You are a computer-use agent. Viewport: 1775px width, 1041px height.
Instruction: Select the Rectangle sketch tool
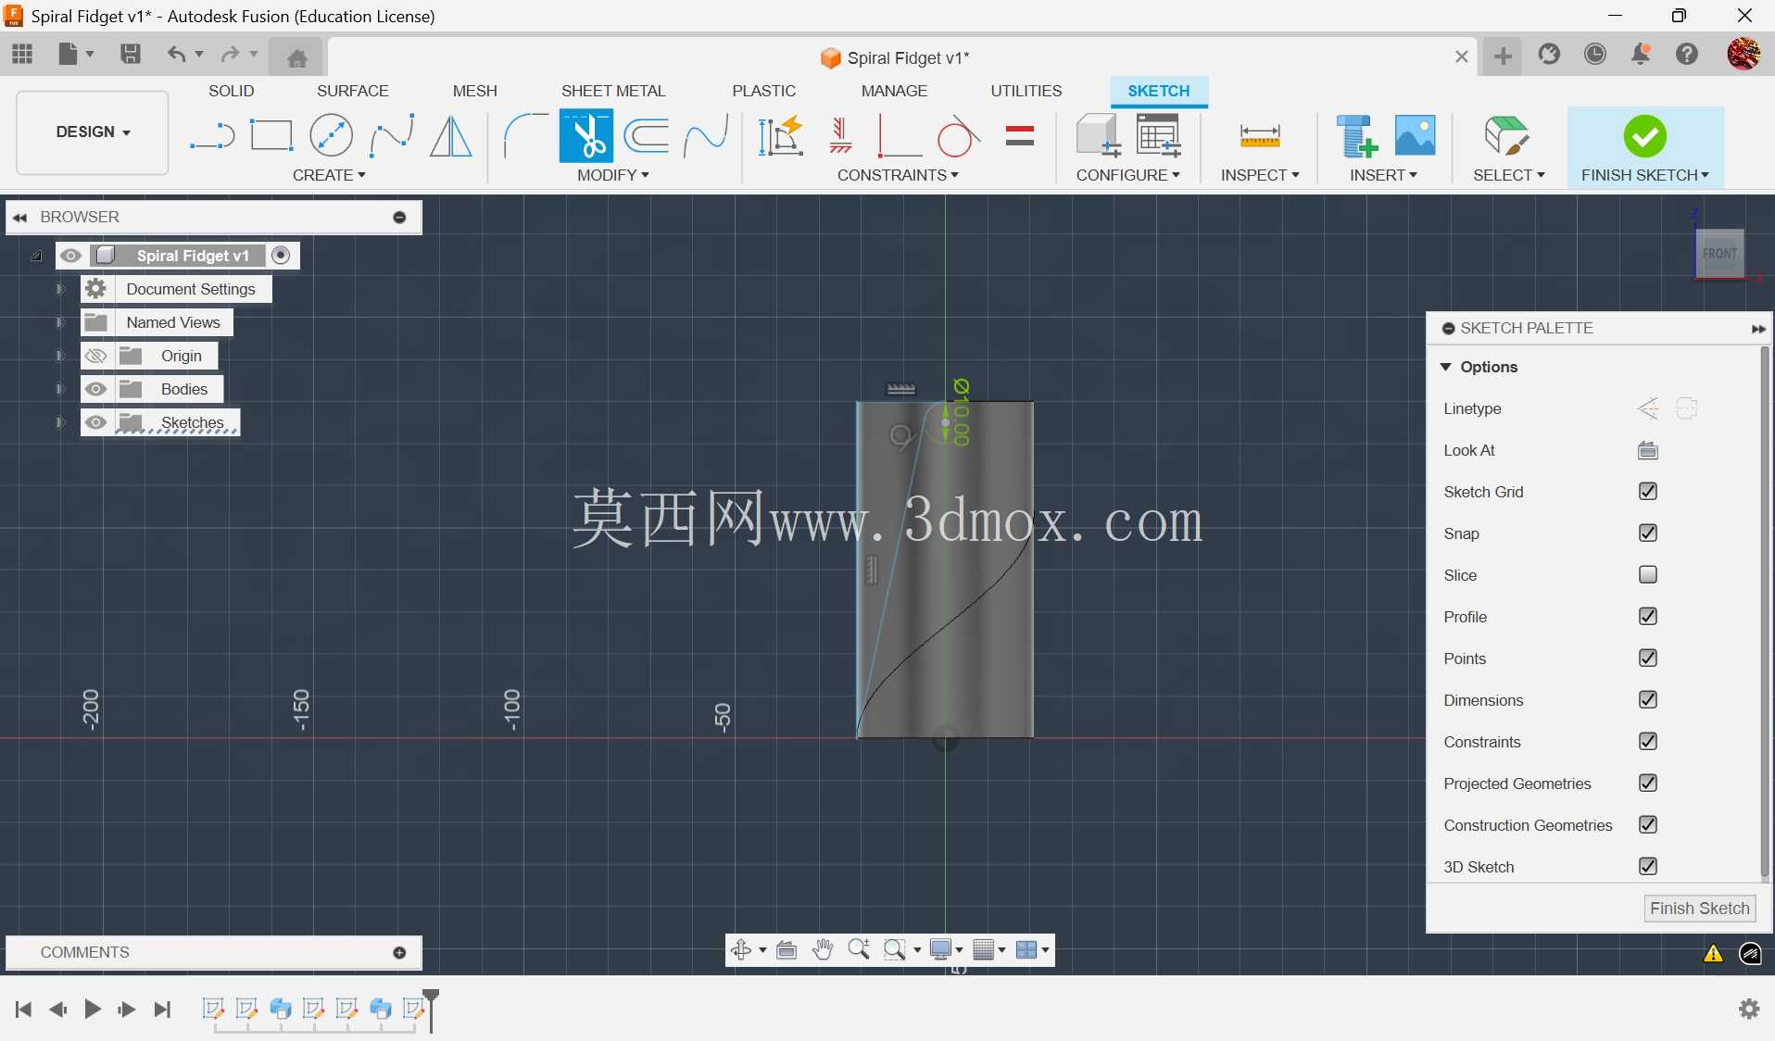tap(271, 136)
